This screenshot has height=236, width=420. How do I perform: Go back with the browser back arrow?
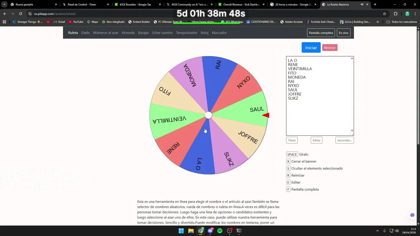[5, 14]
